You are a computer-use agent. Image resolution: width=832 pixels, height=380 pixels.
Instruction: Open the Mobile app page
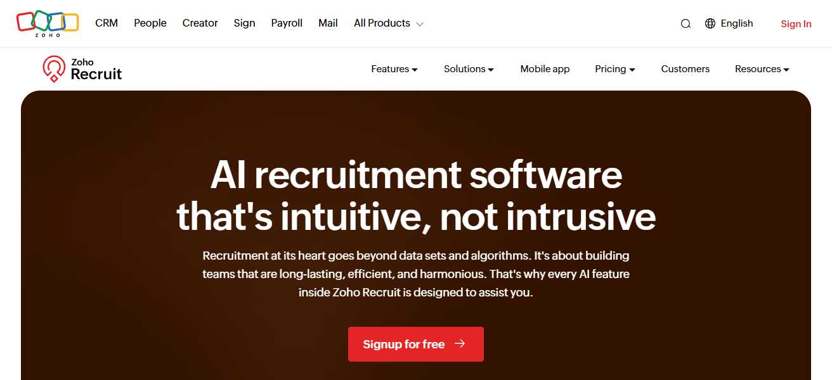tap(545, 69)
